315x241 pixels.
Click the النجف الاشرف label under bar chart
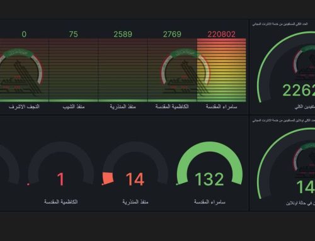tap(24, 106)
